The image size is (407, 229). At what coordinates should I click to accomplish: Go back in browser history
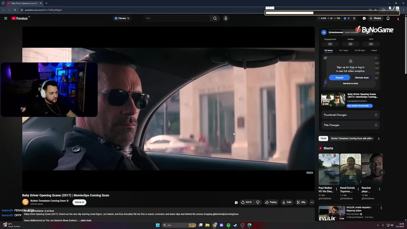(x=3, y=10)
